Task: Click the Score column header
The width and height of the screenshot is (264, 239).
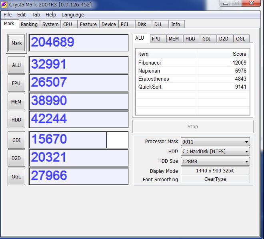Action: 223,54
